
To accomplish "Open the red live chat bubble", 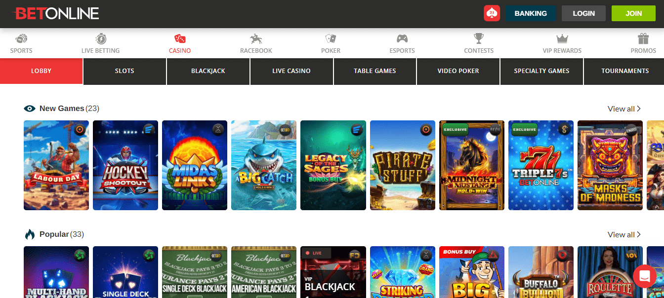I will coord(644,276).
